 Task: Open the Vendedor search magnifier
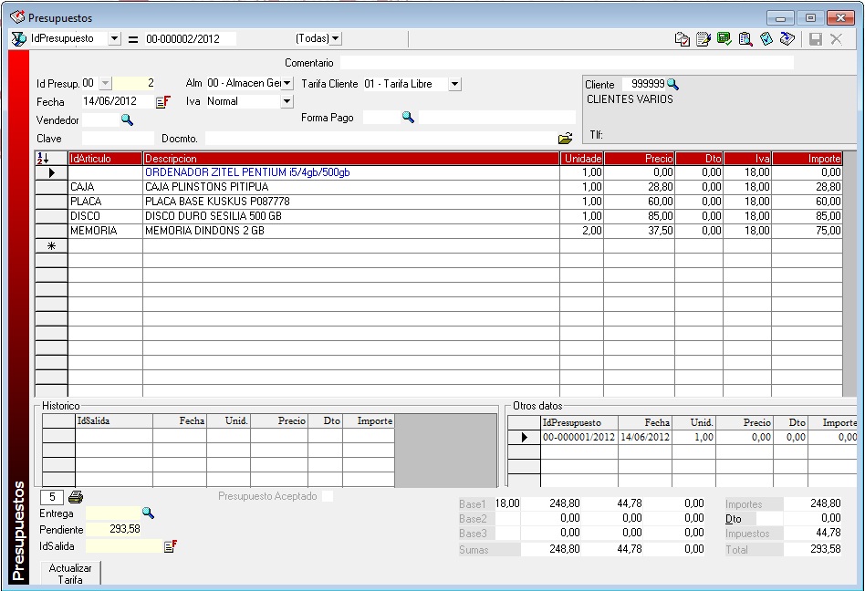pos(127,119)
